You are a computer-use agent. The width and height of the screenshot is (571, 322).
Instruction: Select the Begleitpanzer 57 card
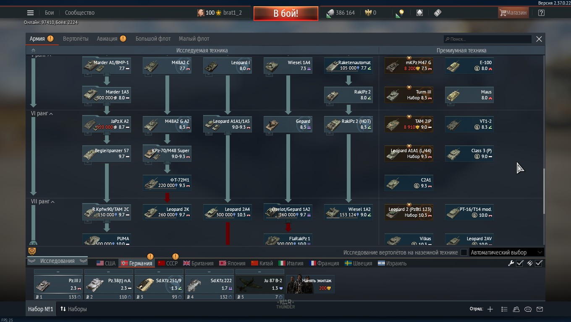pos(107,153)
